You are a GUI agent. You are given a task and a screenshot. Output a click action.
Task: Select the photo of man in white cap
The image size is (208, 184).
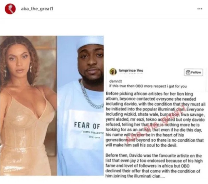pos(80,106)
